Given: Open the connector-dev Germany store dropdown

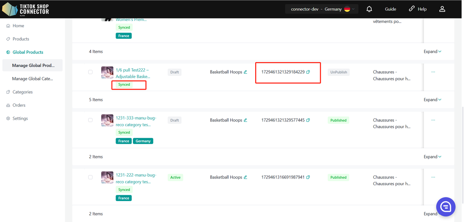Looking at the screenshot, I should coord(322,9).
